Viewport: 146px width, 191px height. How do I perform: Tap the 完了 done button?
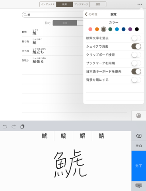[138, 166]
